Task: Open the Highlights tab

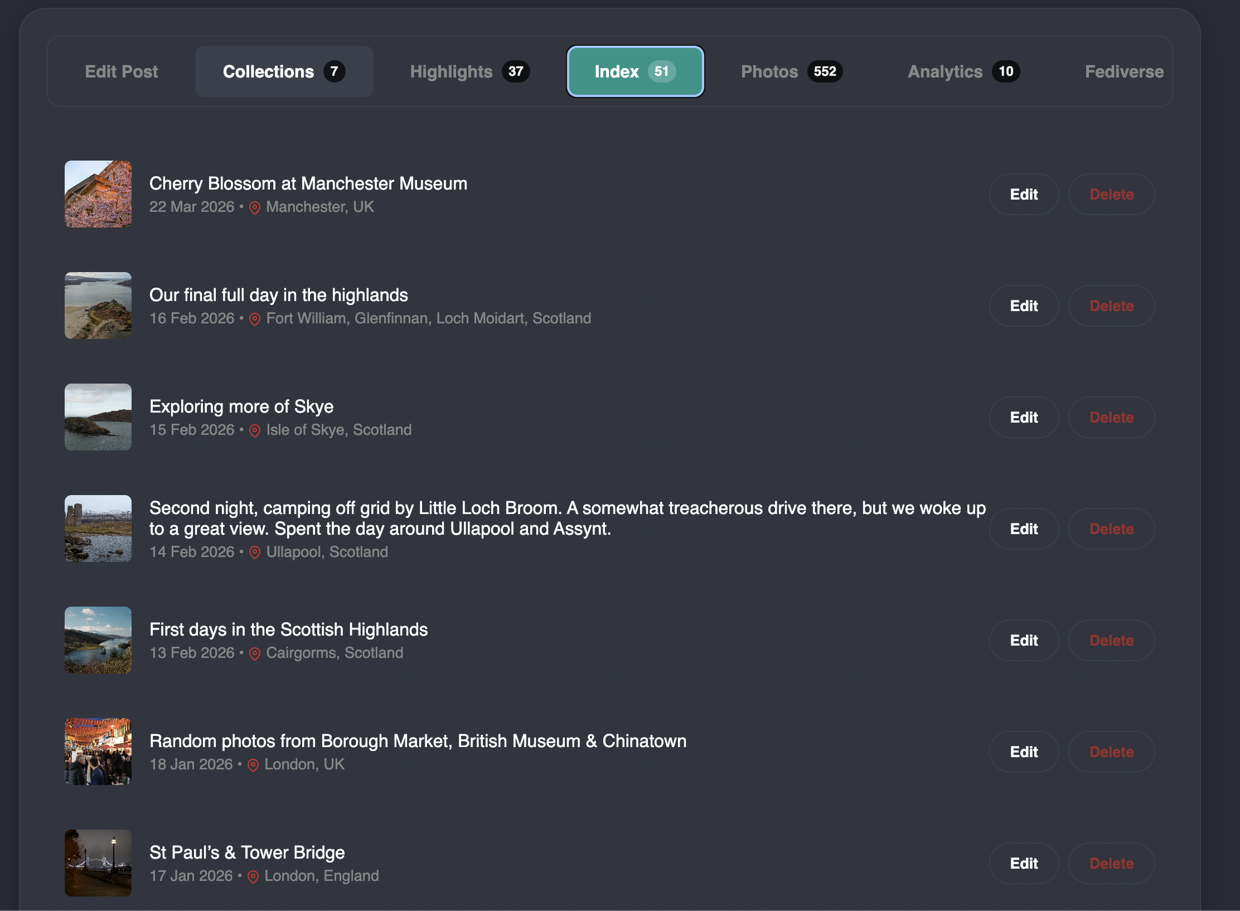Action: click(469, 71)
